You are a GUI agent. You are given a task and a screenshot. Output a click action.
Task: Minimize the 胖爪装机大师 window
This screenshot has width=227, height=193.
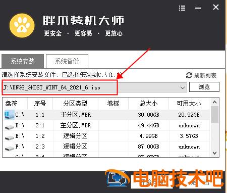pos(198,8)
